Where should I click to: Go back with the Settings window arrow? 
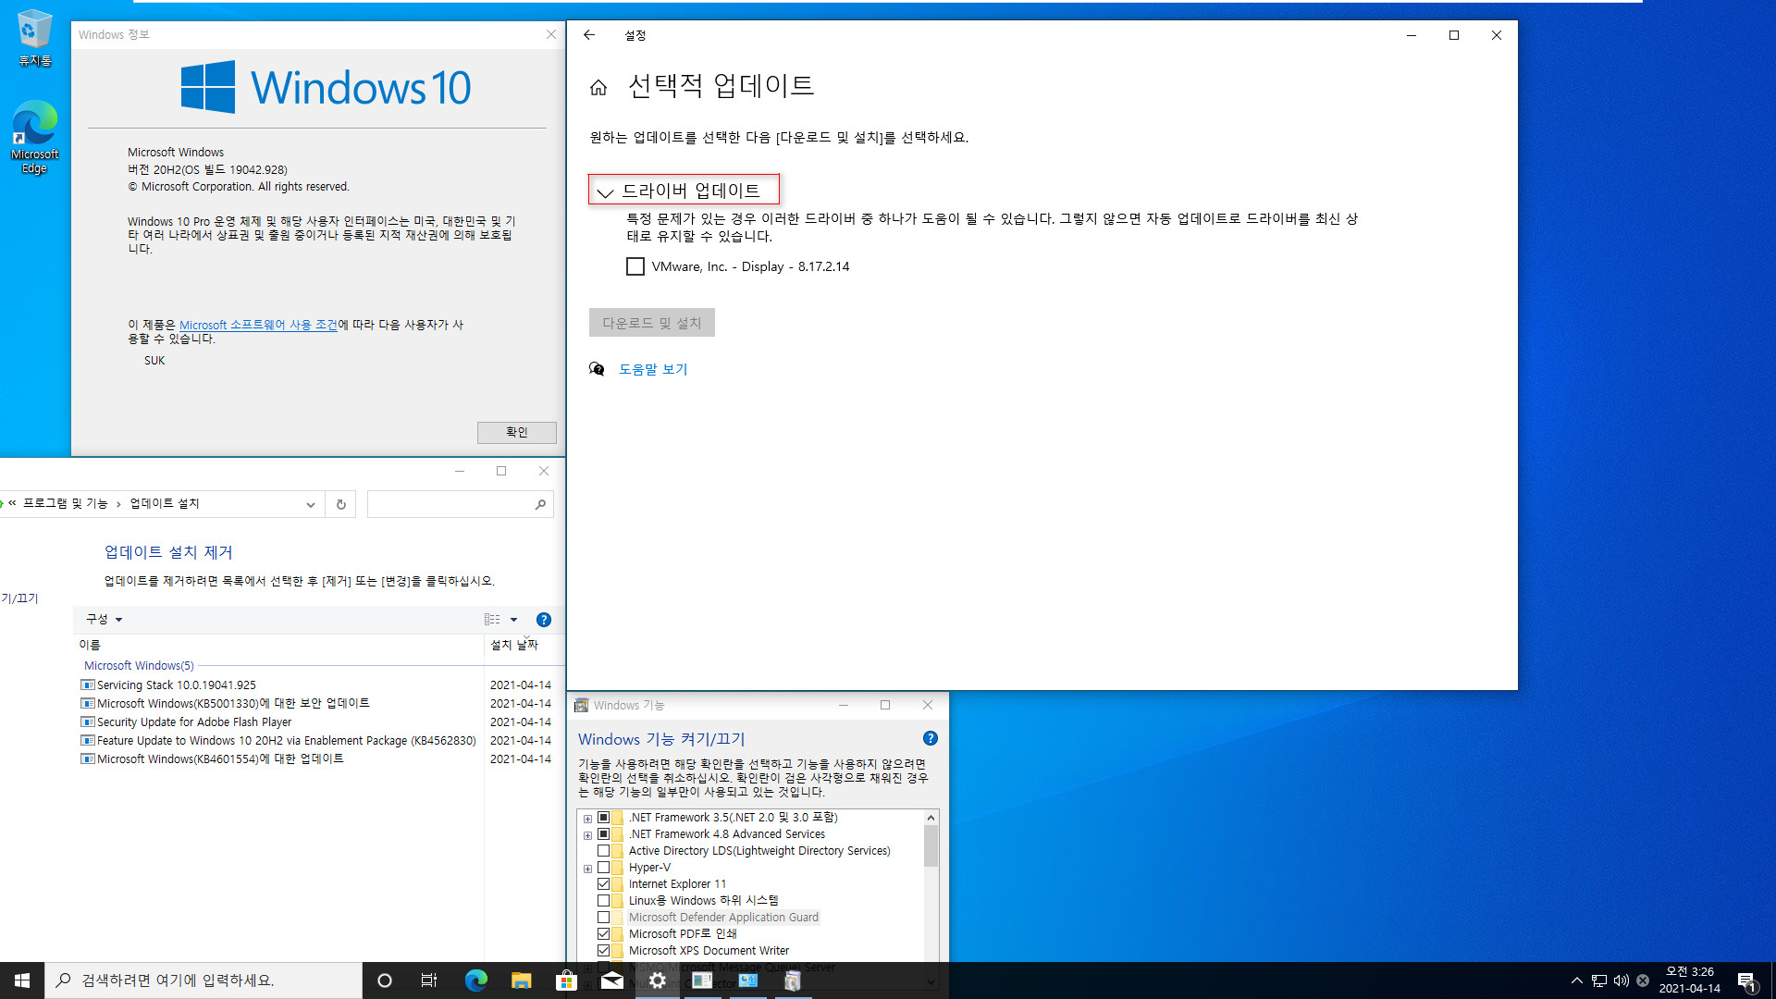(x=589, y=35)
